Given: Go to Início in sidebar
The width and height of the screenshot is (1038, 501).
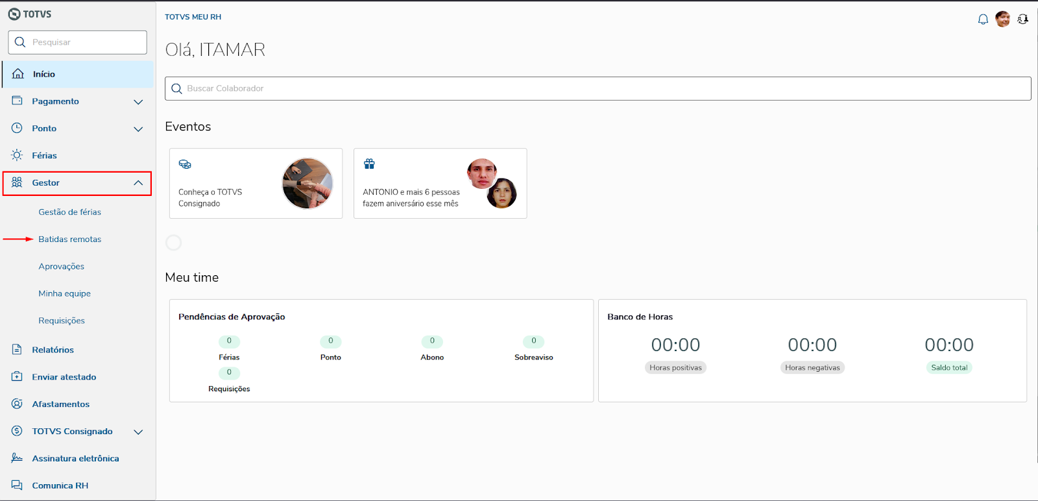Looking at the screenshot, I should pos(78,74).
